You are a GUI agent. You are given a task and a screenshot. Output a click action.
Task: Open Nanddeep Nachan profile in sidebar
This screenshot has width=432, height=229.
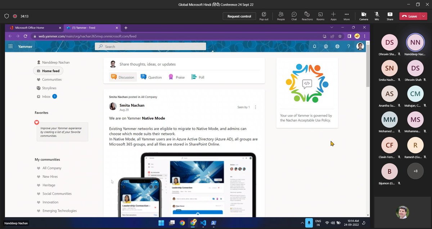[x=53, y=62]
